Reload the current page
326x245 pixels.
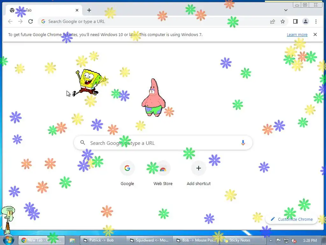pos(31,21)
